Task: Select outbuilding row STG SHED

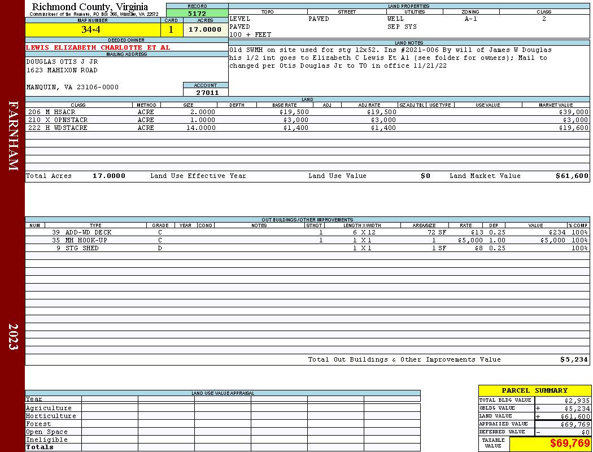Action: pyautogui.click(x=307, y=248)
